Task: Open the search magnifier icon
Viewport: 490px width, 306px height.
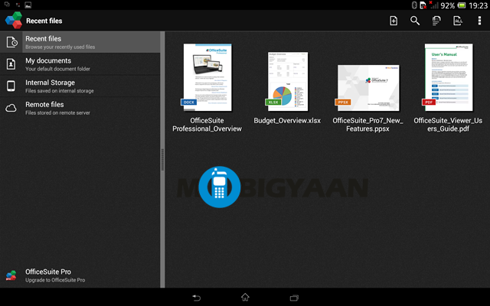Action: tap(415, 21)
